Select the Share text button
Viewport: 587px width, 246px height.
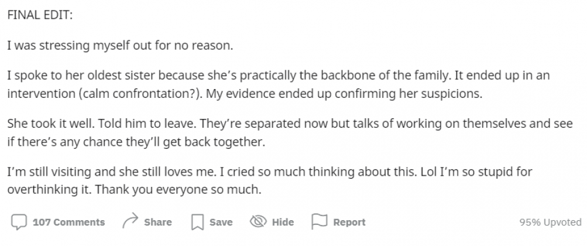[x=158, y=222]
